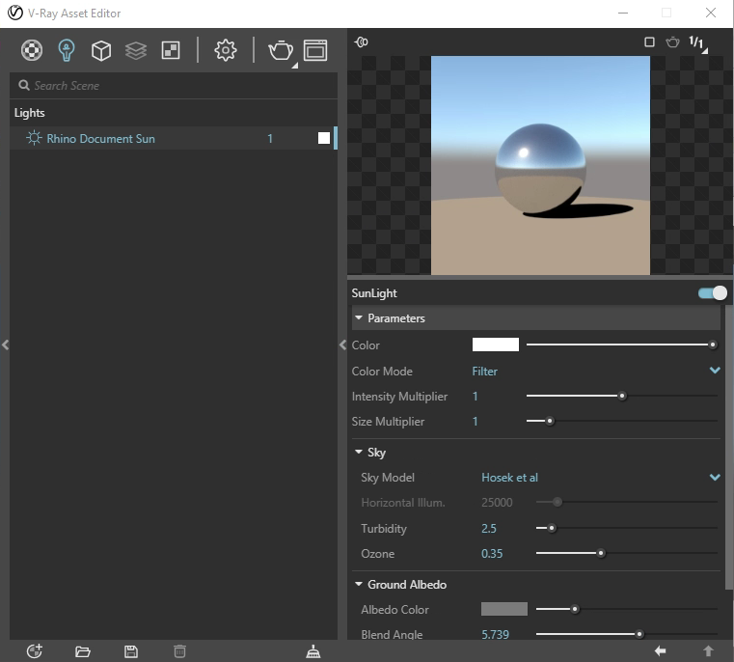Toggle the SunLight enable switch
Screen dimensions: 734x662
[x=713, y=293]
